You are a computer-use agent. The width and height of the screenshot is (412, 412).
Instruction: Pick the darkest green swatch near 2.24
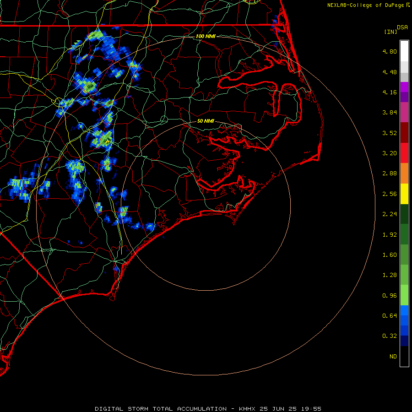[x=404, y=214]
